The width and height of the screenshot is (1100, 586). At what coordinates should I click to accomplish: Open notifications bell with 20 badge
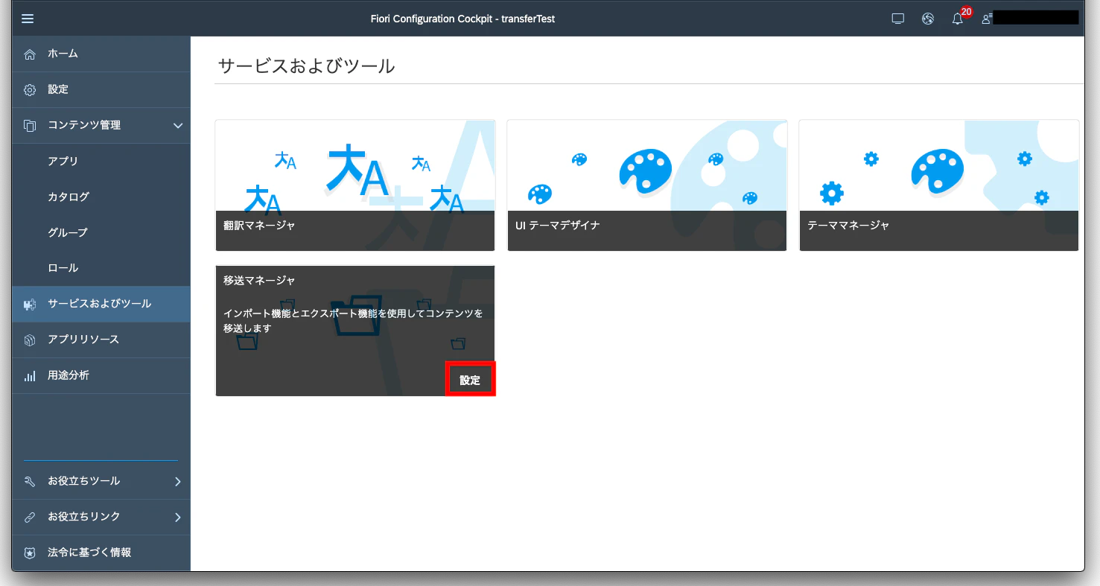pyautogui.click(x=959, y=17)
